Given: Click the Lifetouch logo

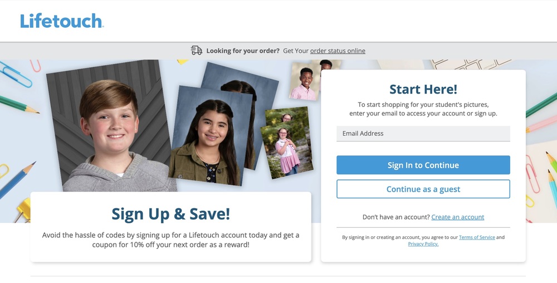Looking at the screenshot, I should pos(62,21).
